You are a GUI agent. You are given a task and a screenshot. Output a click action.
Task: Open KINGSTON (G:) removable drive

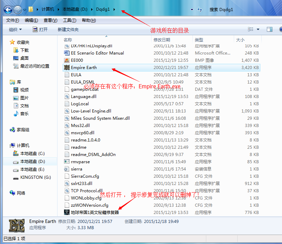[x=35, y=177]
